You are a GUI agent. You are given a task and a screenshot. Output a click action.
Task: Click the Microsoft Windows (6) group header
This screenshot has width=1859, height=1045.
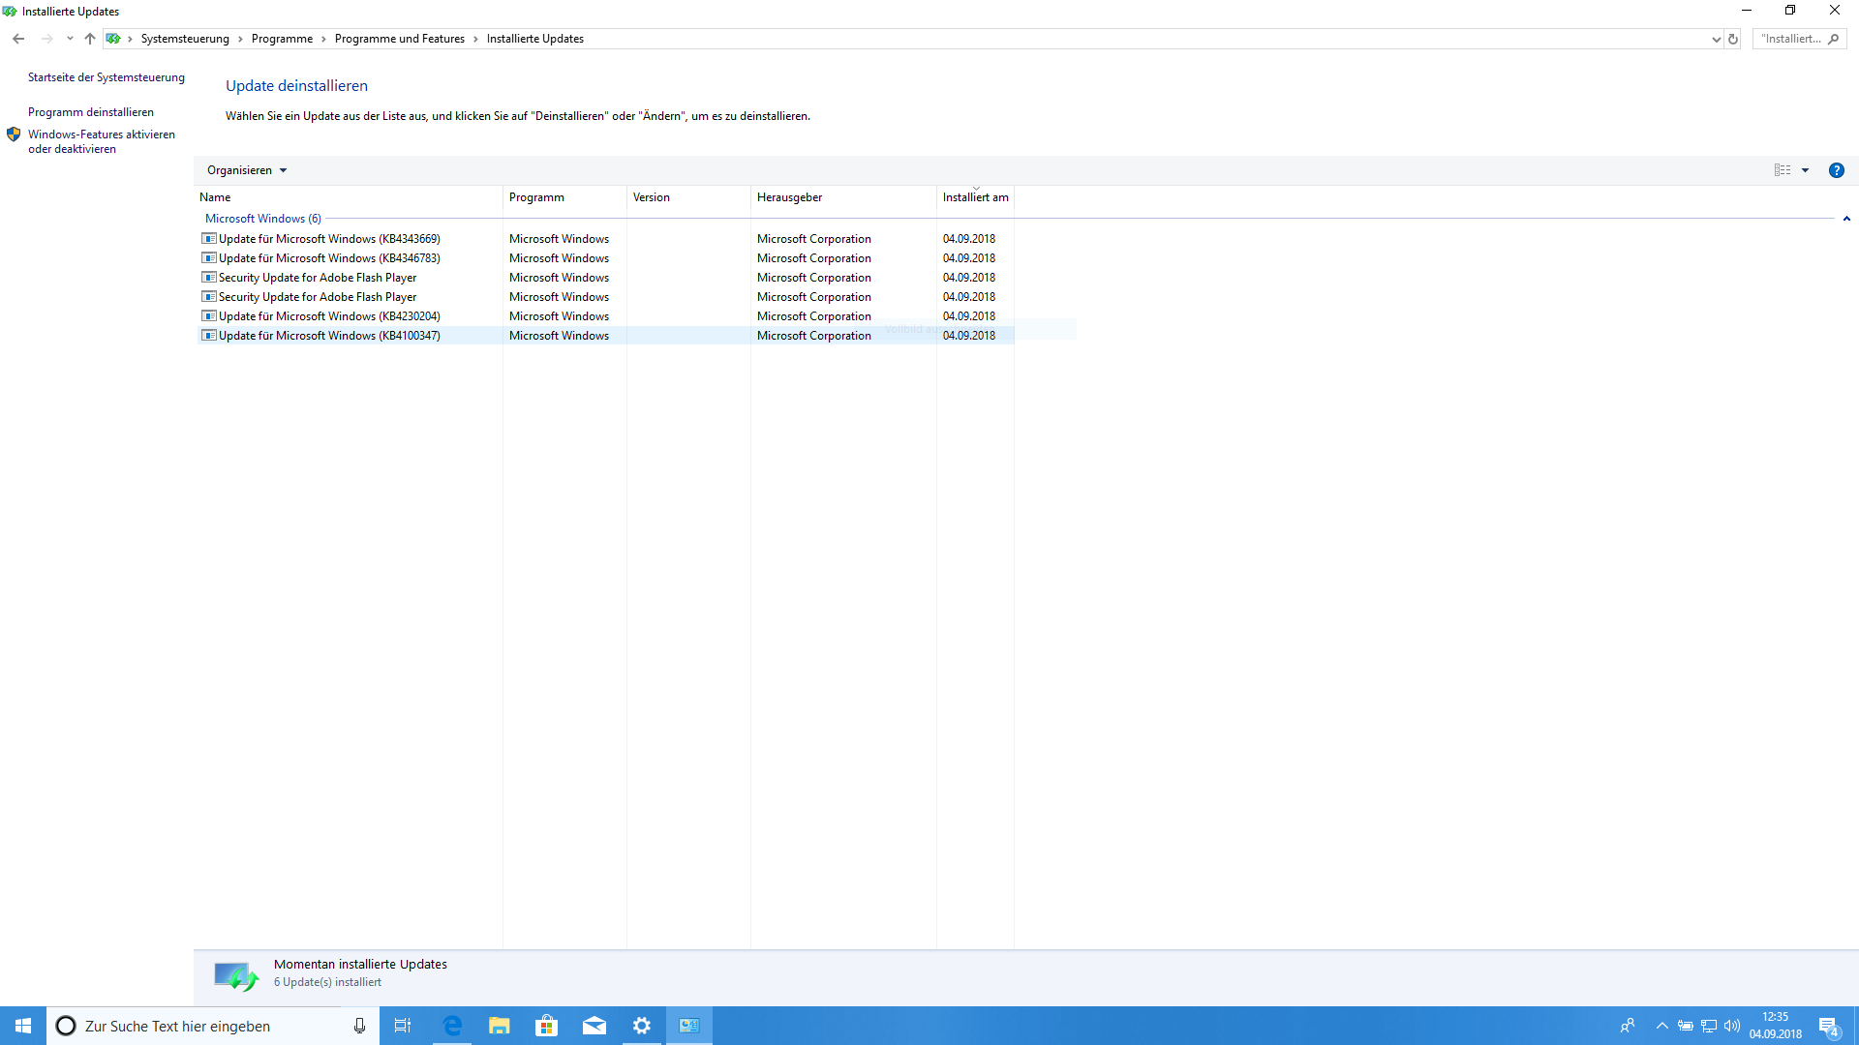click(x=263, y=219)
